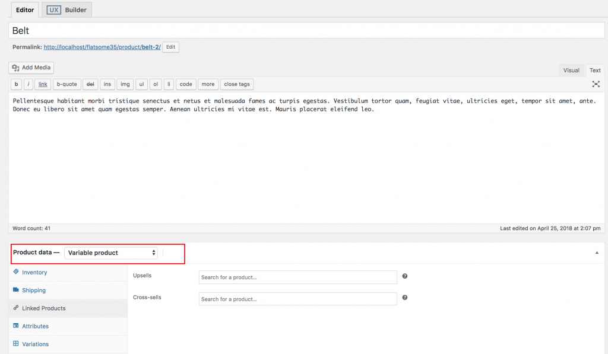Open the Inventory section
The height and width of the screenshot is (354, 608).
click(x=33, y=272)
